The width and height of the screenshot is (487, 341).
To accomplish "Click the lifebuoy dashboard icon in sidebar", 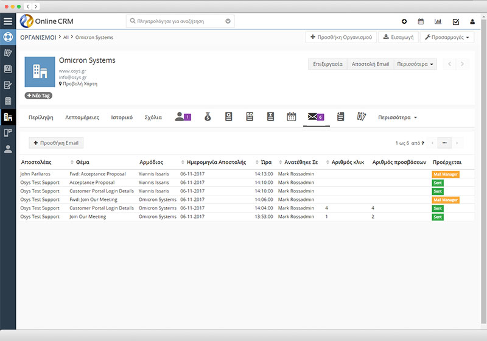I will coord(8,37).
